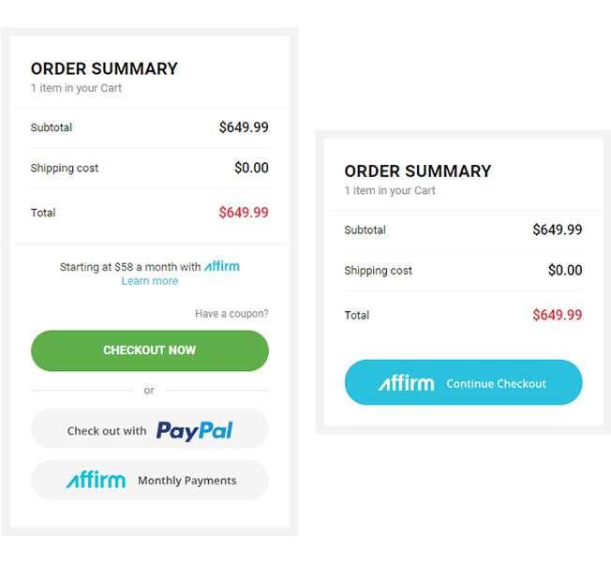This screenshot has width=611, height=564.
Task: Click the green CHECKOUT NOW button
Action: click(150, 350)
